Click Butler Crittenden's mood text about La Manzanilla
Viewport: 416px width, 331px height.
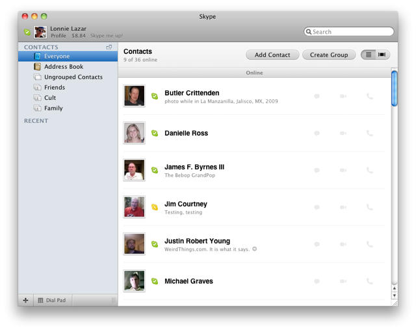221,101
